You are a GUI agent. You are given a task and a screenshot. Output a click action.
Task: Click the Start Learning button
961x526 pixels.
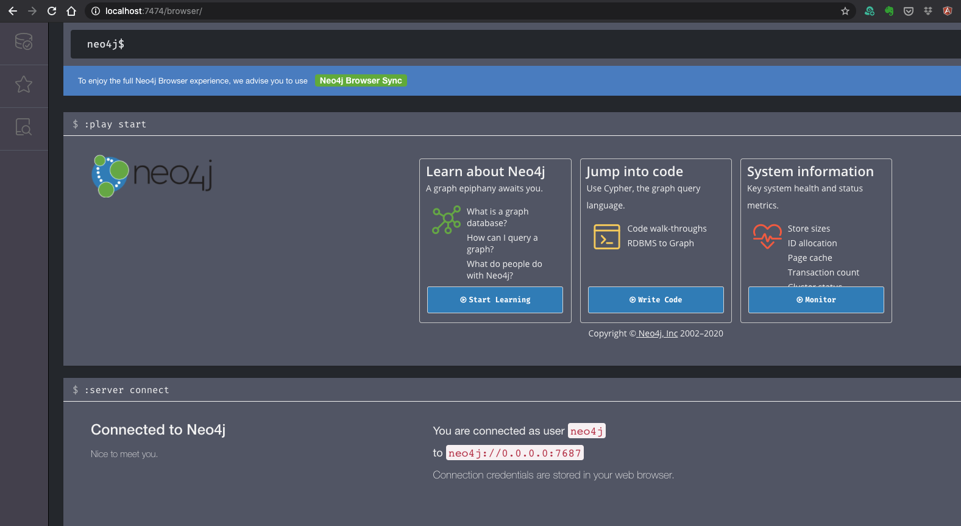coord(495,300)
